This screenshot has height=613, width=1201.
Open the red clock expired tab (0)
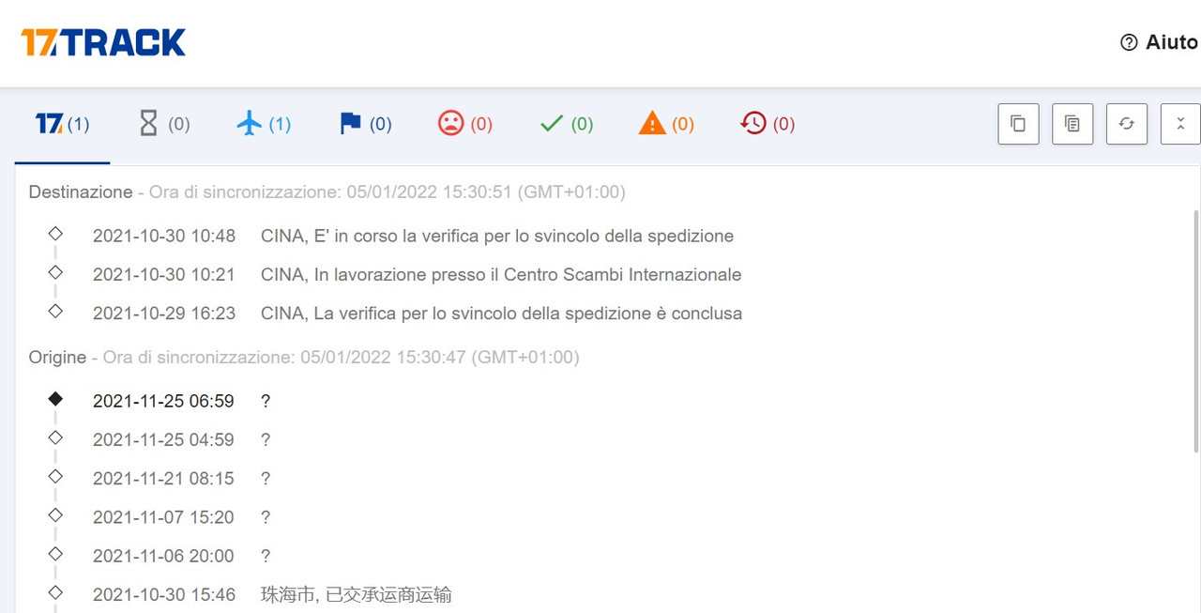point(768,124)
